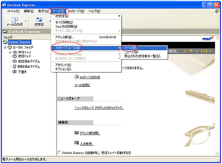
Task: Expand the 送受信 submenu entry
Action: click(86, 16)
